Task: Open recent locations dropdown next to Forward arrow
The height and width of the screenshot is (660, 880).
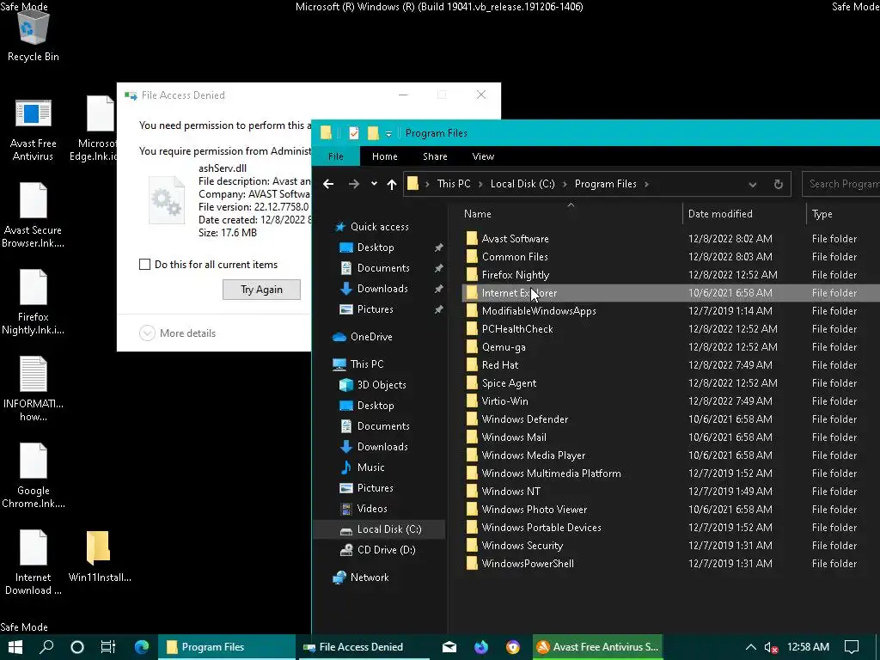Action: click(x=374, y=184)
